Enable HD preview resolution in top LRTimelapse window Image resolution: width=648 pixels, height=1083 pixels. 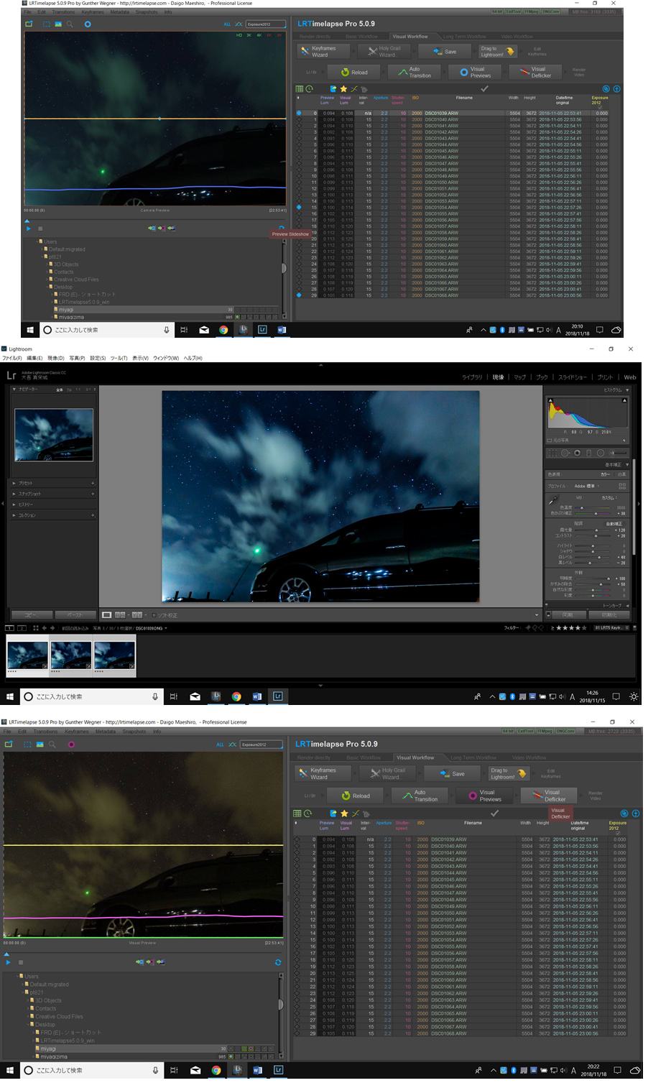[239, 34]
